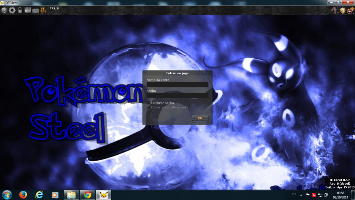Click the power logout icon in top toolbar
The image size is (355, 200).
(x=4, y=10)
